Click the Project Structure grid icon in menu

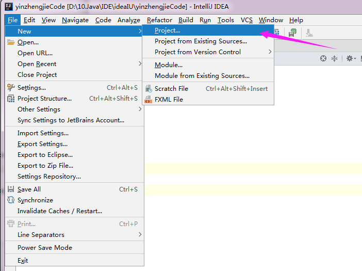11,99
